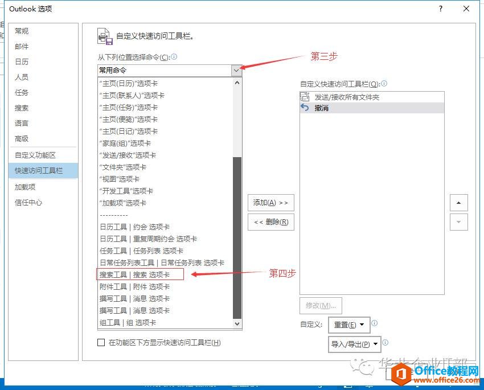The height and width of the screenshot is (390, 484).
Task: Select 搜索工具 | 搜索 选项卡
Action: click(165, 274)
